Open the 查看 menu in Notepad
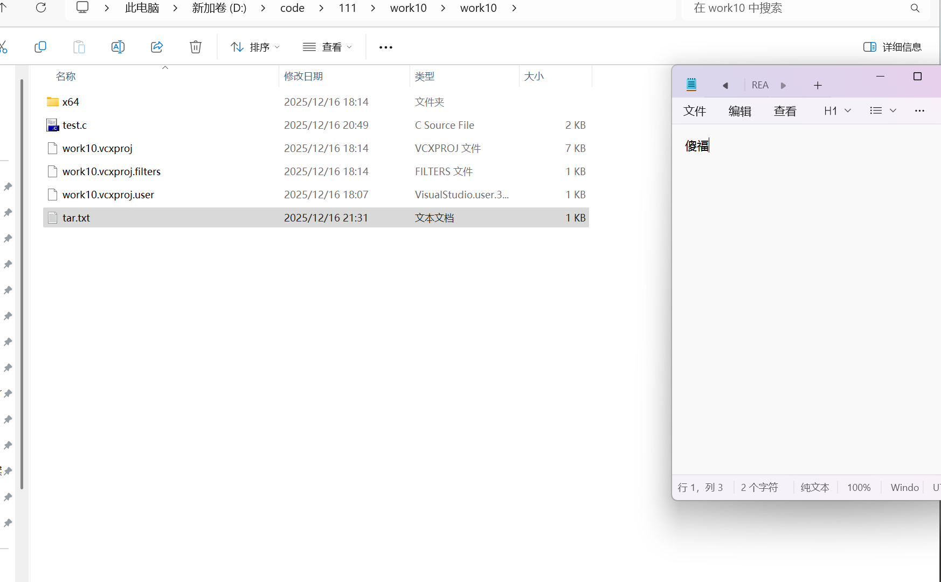 tap(785, 111)
